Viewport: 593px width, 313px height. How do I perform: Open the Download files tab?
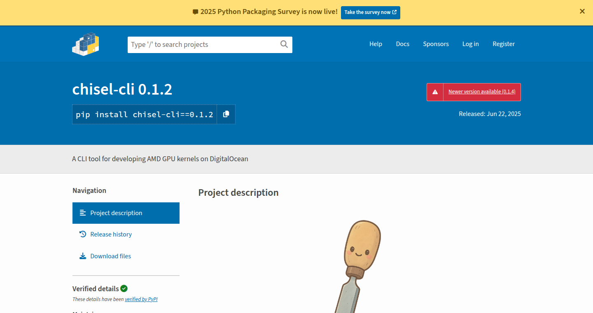(126, 256)
